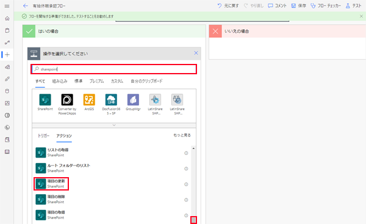Image resolution: width=366 pixels, height=224 pixels.
Task: Switch to the 自分のクリップボード tab
Action: click(146, 82)
